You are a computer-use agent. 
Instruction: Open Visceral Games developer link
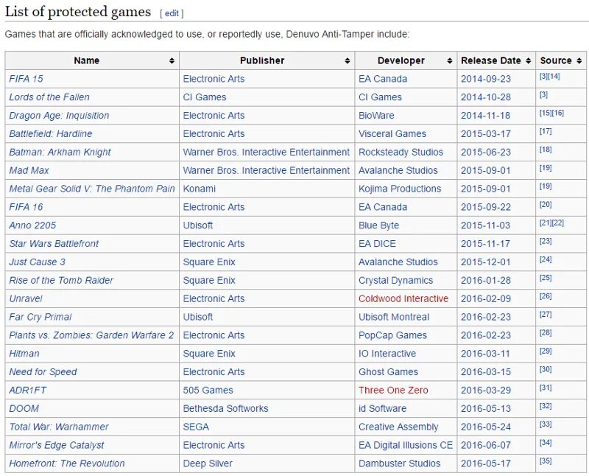pyautogui.click(x=392, y=133)
